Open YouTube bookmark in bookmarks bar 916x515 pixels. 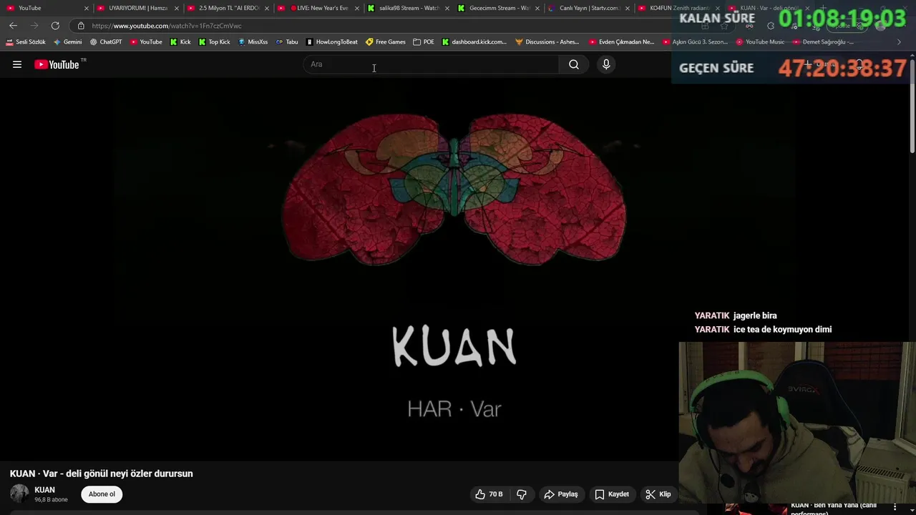pos(146,42)
